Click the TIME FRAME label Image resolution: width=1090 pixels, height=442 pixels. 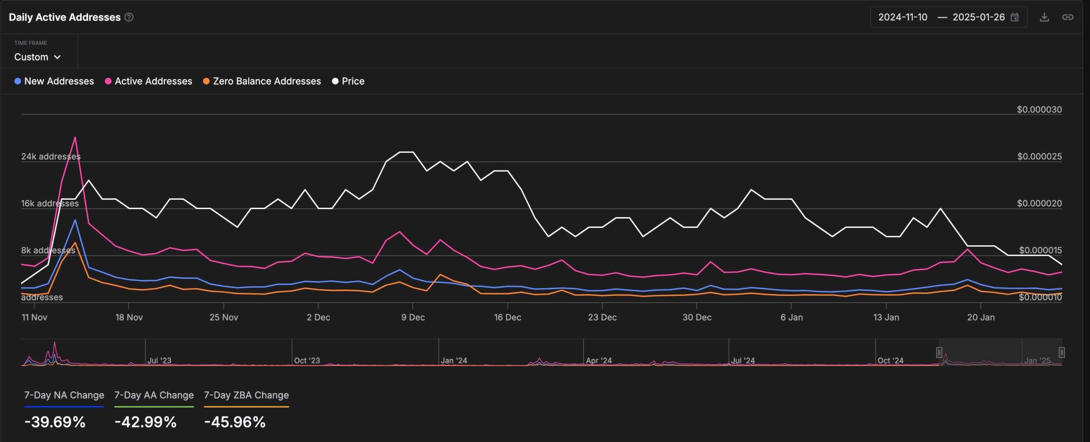pyautogui.click(x=31, y=43)
